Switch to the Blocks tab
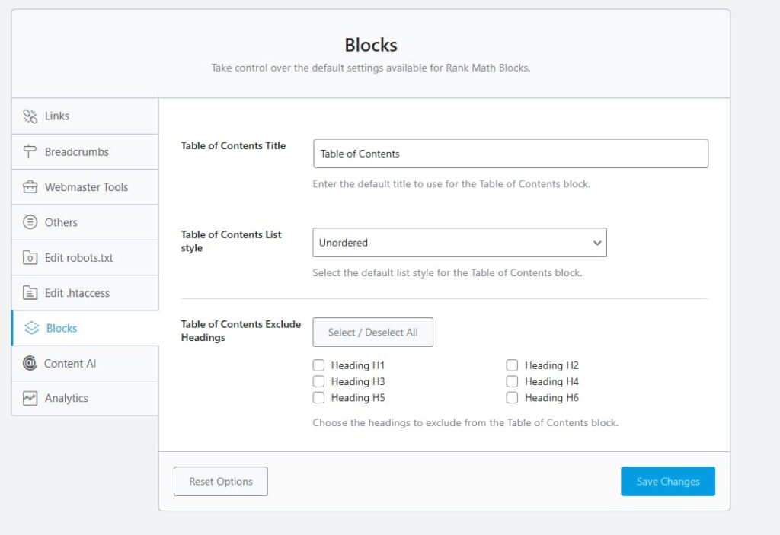 tap(61, 329)
